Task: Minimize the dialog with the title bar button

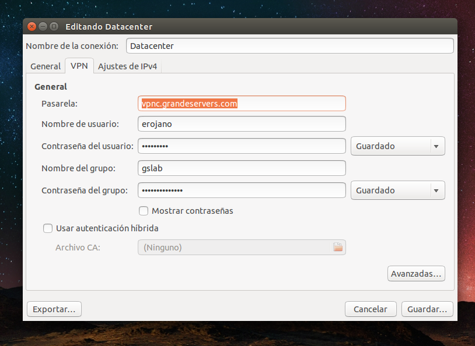Action: pyautogui.click(x=43, y=27)
